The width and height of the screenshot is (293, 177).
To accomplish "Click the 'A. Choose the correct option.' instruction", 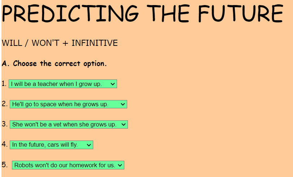I will (54, 64).
